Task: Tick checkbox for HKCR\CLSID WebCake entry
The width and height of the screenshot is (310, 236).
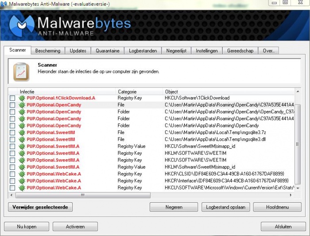Action: click(12, 174)
